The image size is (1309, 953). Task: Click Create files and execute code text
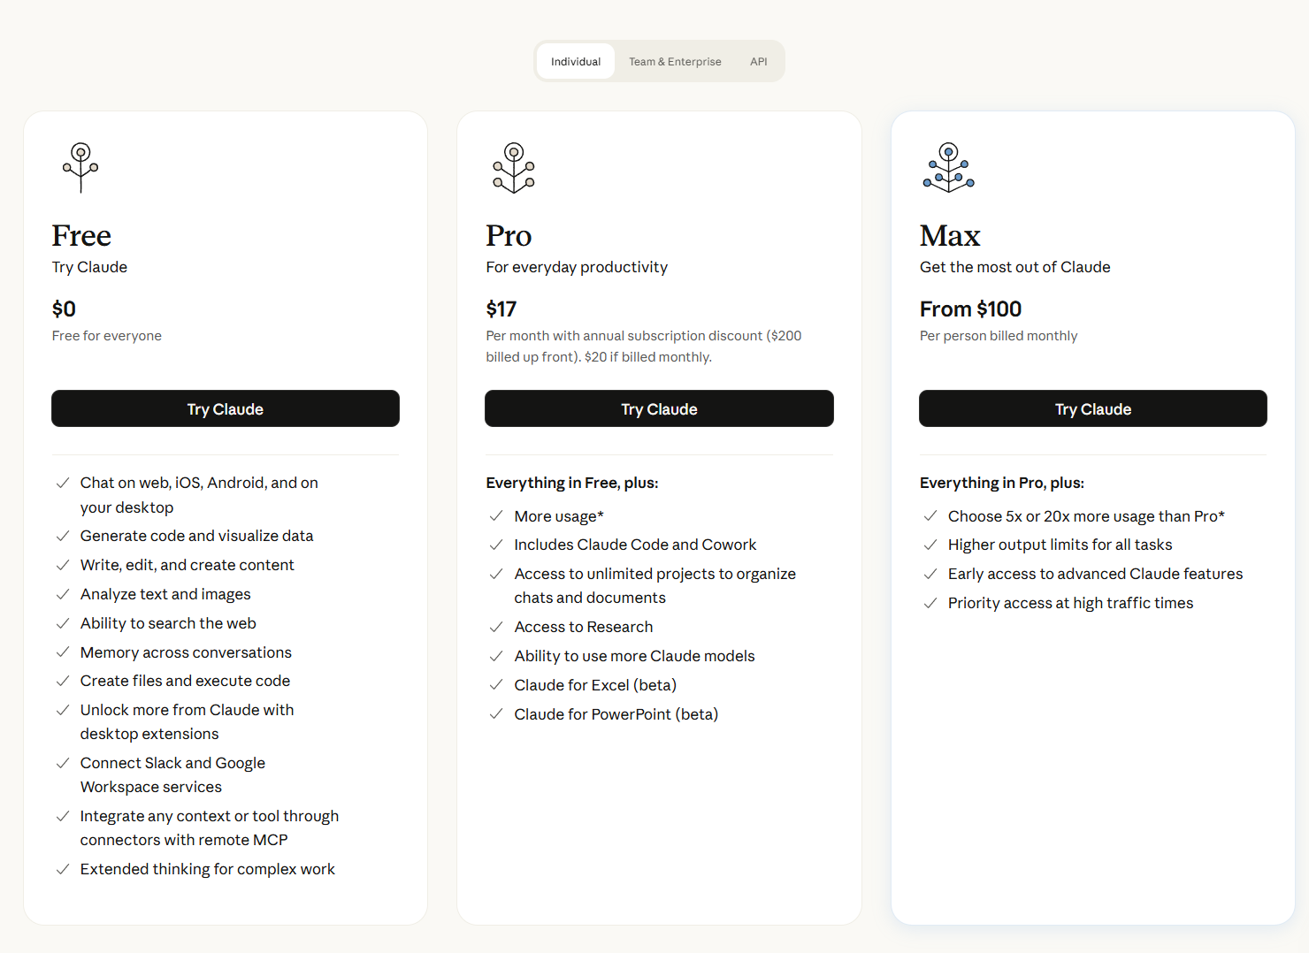click(x=185, y=681)
